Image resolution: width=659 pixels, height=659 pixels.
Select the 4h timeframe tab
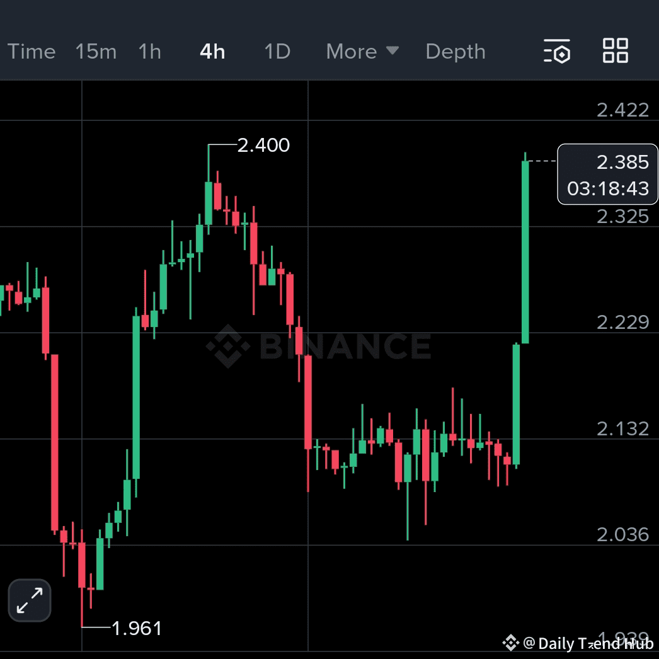212,51
